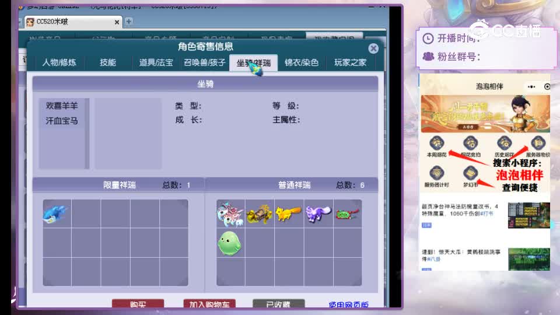Switch to the 坐骑/祥瑞 tab
The width and height of the screenshot is (560, 315).
[254, 63]
